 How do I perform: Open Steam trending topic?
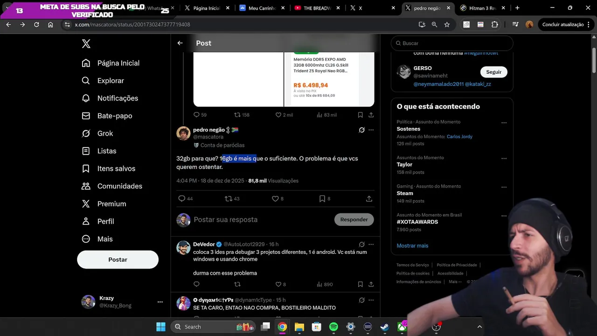click(x=405, y=193)
